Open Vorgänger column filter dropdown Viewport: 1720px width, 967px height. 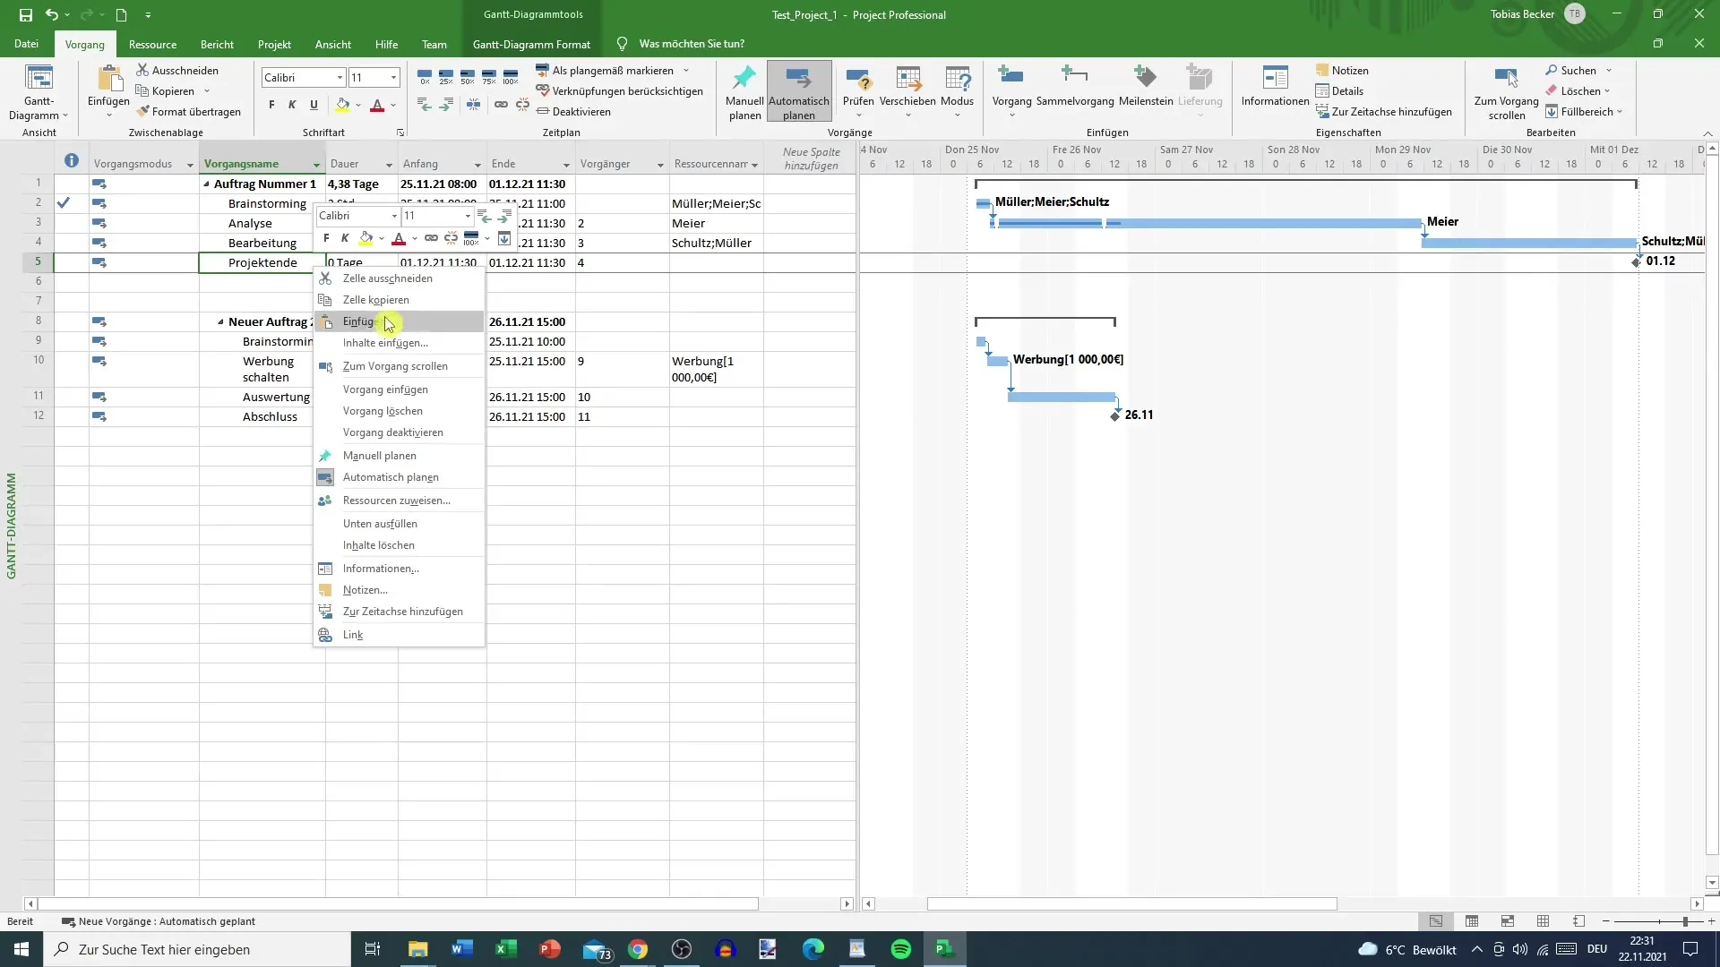[x=660, y=165]
